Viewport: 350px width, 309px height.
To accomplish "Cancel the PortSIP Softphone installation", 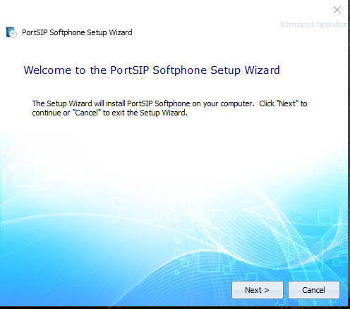I will pos(314,290).
